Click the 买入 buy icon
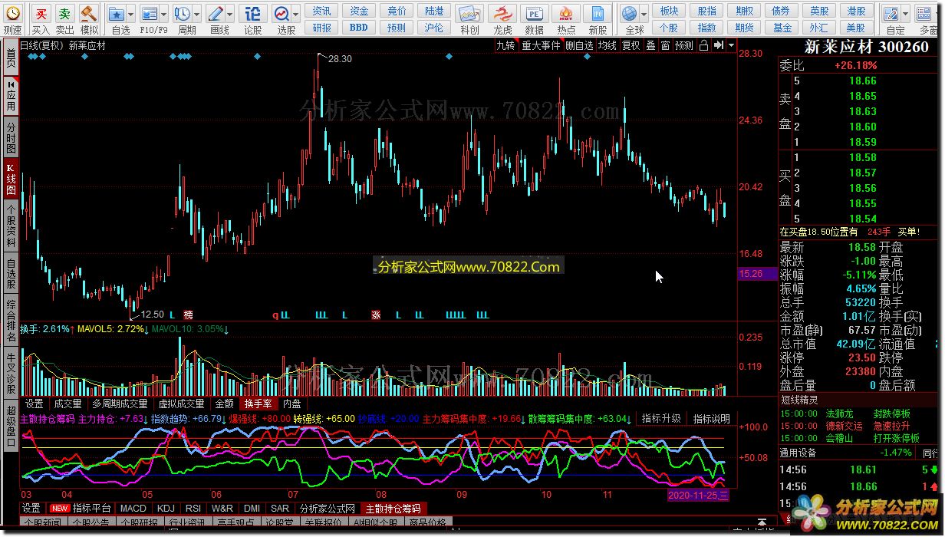This screenshot has height=537, width=945. pos(41,14)
